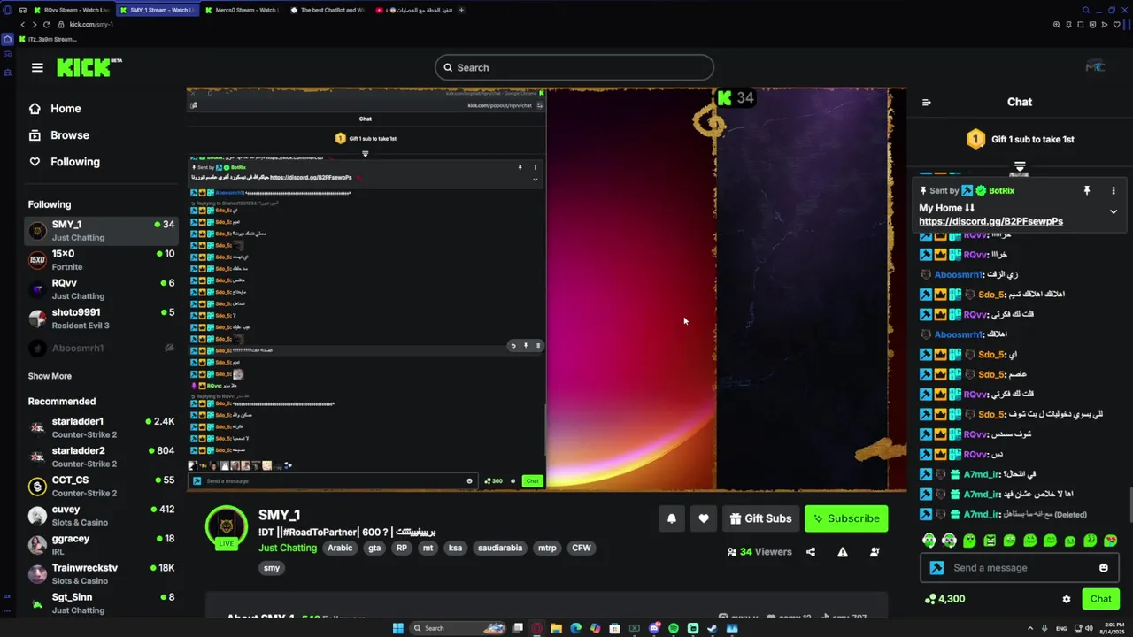Open the starladder2 recommended channel
The image size is (1133, 637).
101,457
